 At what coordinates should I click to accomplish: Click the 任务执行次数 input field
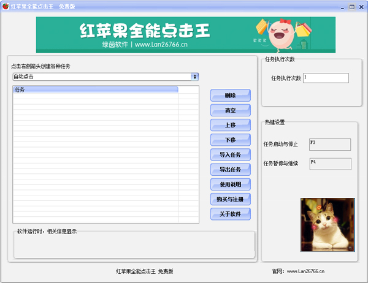pos(326,78)
